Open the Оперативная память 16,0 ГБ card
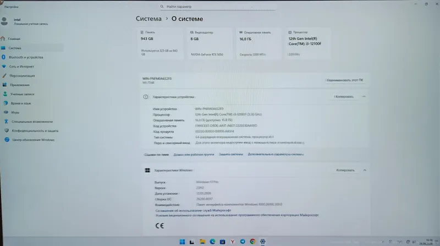This screenshot has height=246, width=440. (x=258, y=43)
